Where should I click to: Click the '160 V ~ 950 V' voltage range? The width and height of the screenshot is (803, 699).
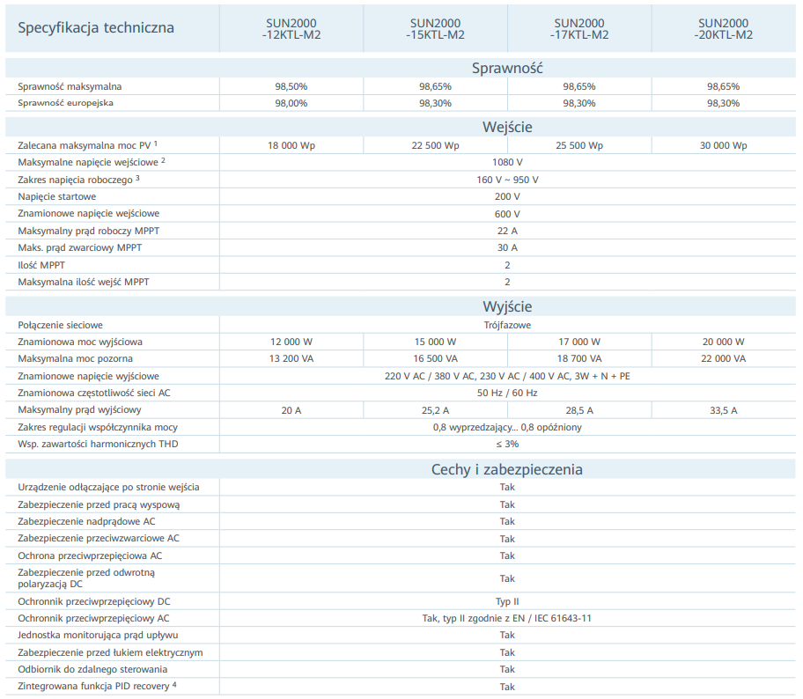507,180
